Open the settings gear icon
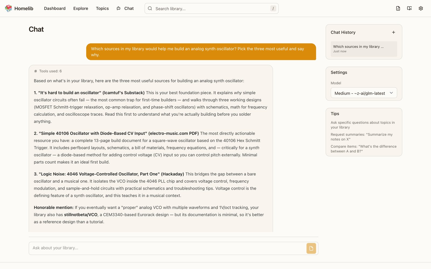 coord(421,8)
